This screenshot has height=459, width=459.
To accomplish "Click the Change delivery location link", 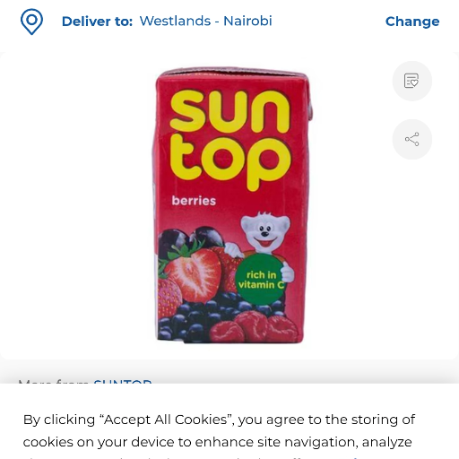I will 412,22.
